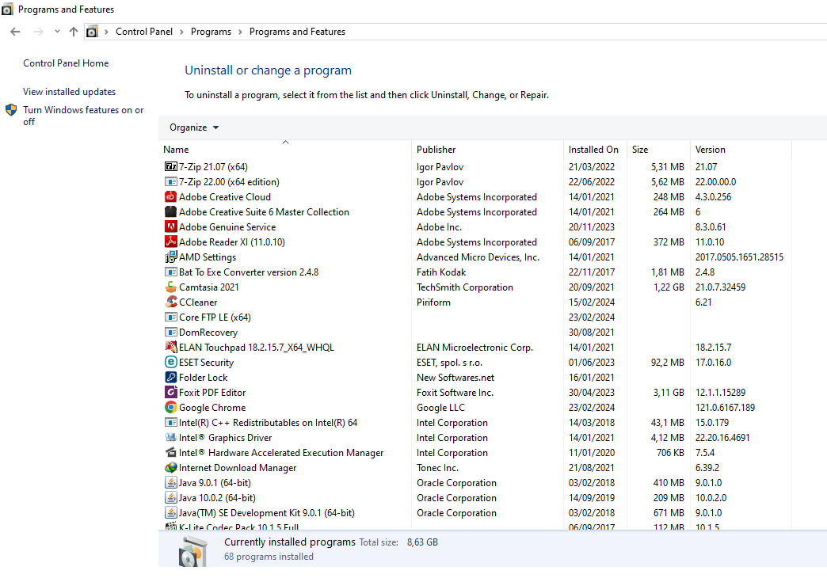
Task: Click the Folder Lock icon
Action: (x=170, y=377)
